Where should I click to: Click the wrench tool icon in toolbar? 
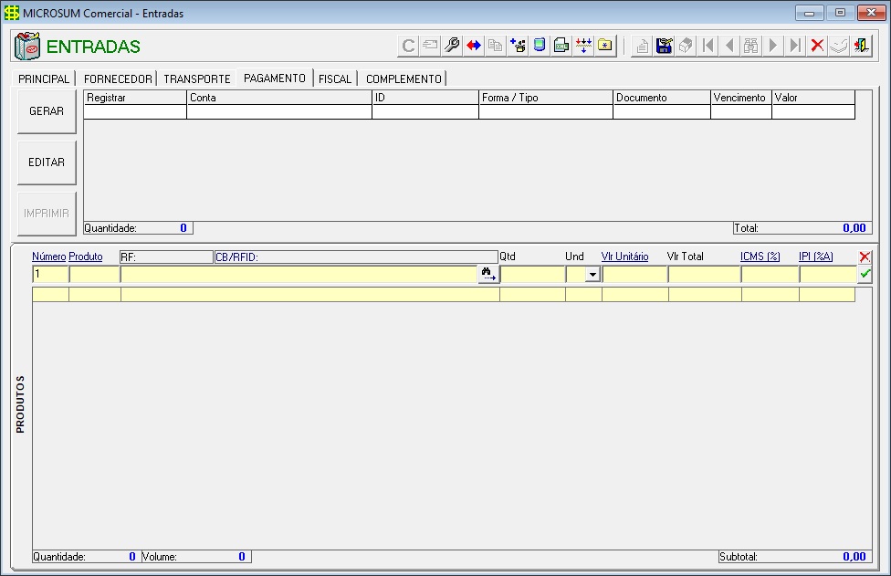[x=452, y=46]
